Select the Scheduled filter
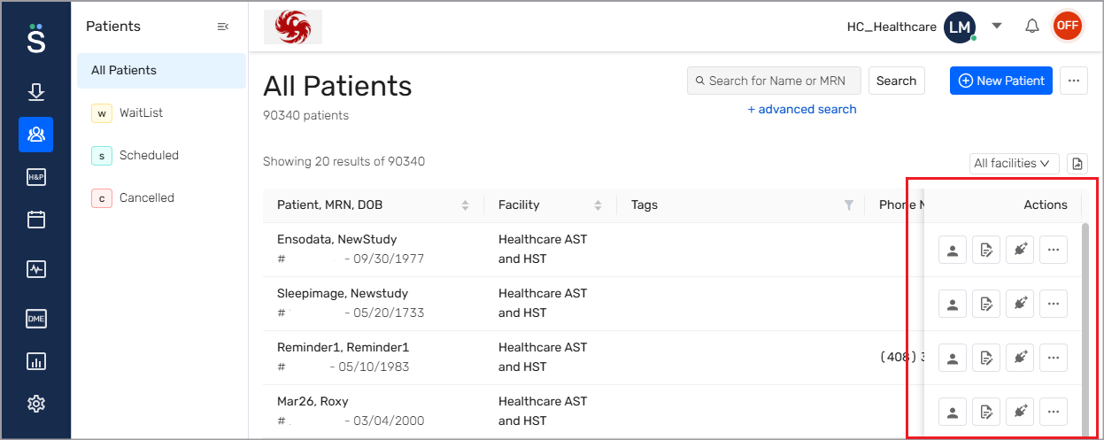 click(x=161, y=156)
